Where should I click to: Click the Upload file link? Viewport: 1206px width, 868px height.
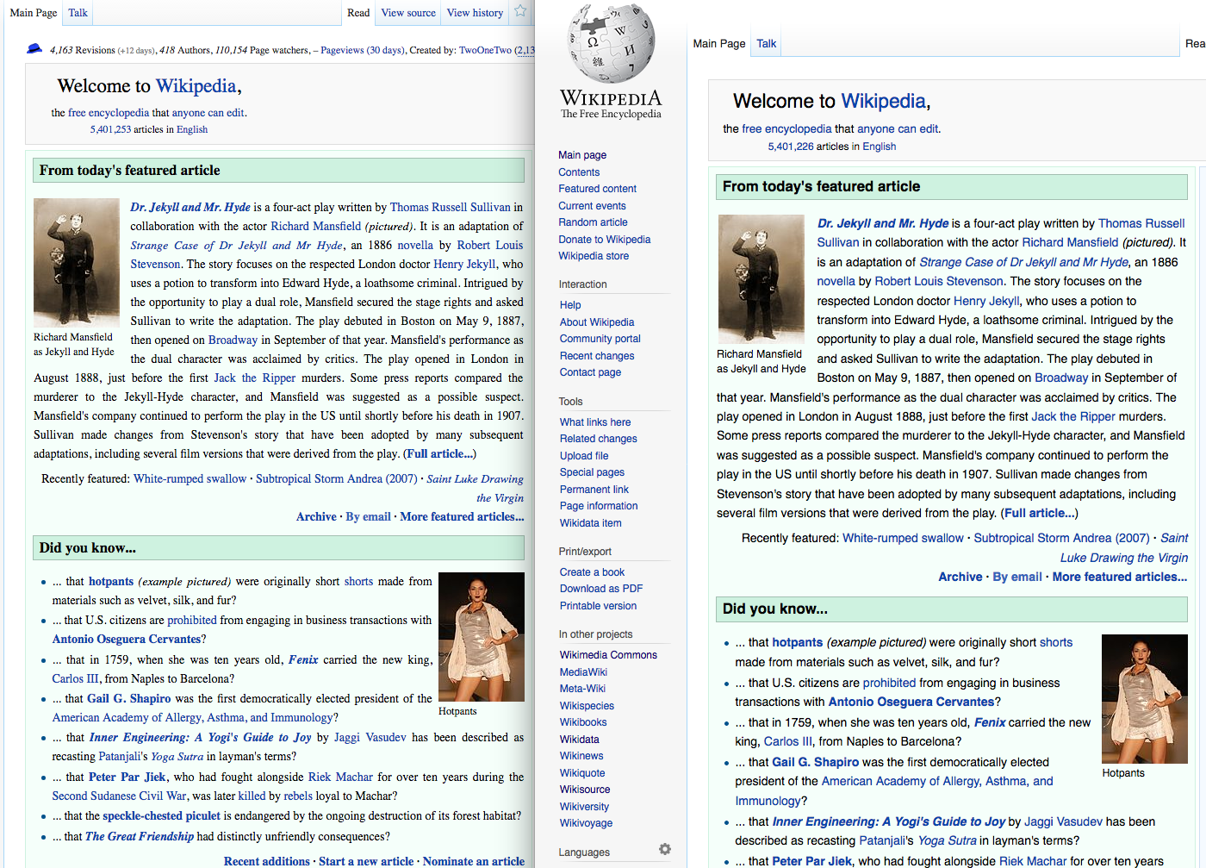pyautogui.click(x=584, y=456)
